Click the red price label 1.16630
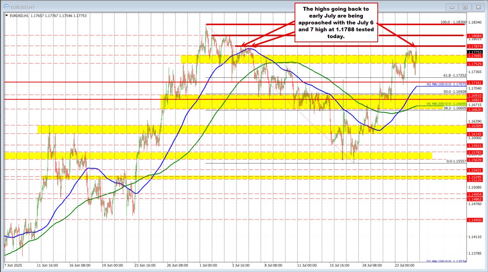The height and width of the screenshot is (272, 488). point(475,110)
